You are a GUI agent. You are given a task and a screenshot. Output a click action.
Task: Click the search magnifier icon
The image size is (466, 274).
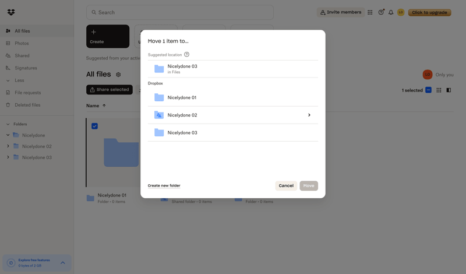94,12
